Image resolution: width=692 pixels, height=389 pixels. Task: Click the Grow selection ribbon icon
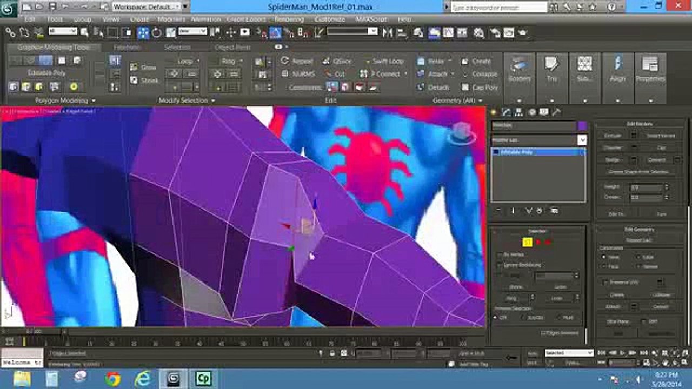[x=144, y=68]
